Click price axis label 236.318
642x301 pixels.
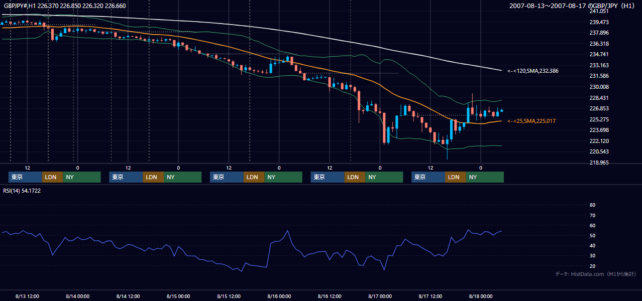coord(599,44)
